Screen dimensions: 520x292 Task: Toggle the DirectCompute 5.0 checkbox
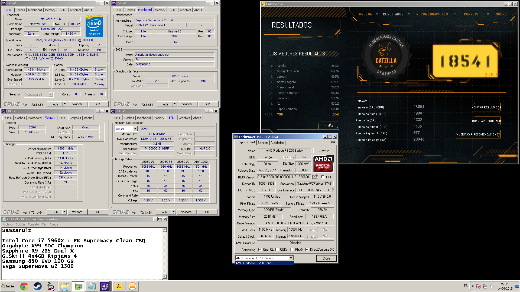pyautogui.click(x=307, y=250)
